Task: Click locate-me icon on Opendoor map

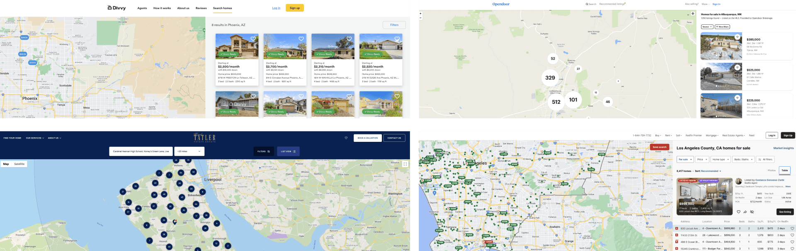Action: 692,14
